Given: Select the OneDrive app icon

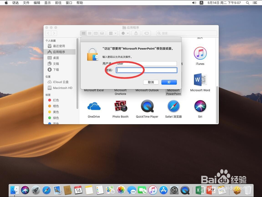Looking at the screenshot, I should click(94, 106).
